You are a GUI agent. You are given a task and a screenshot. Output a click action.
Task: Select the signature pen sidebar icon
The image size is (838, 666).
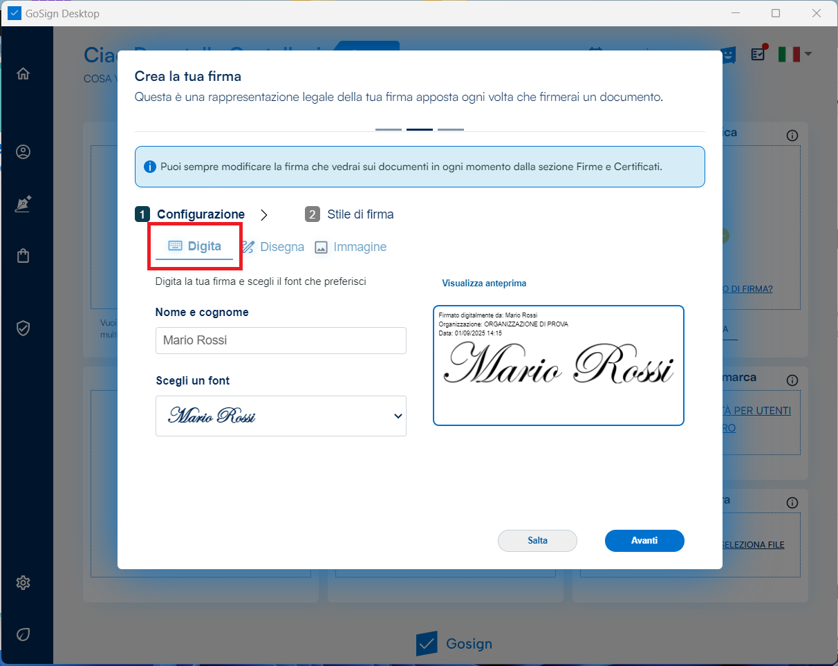click(24, 204)
